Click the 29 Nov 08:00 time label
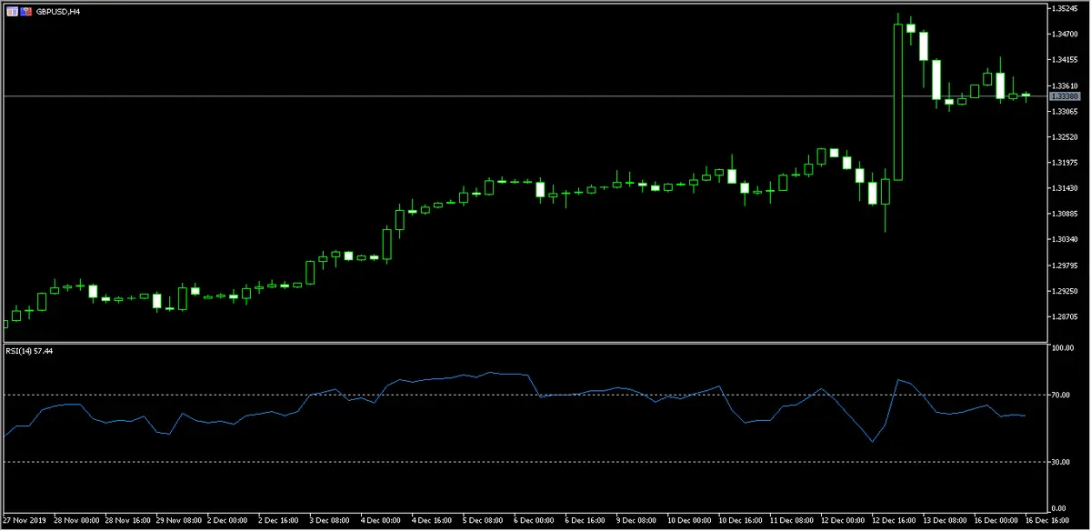Image resolution: width=1091 pixels, height=531 pixels. tap(177, 521)
